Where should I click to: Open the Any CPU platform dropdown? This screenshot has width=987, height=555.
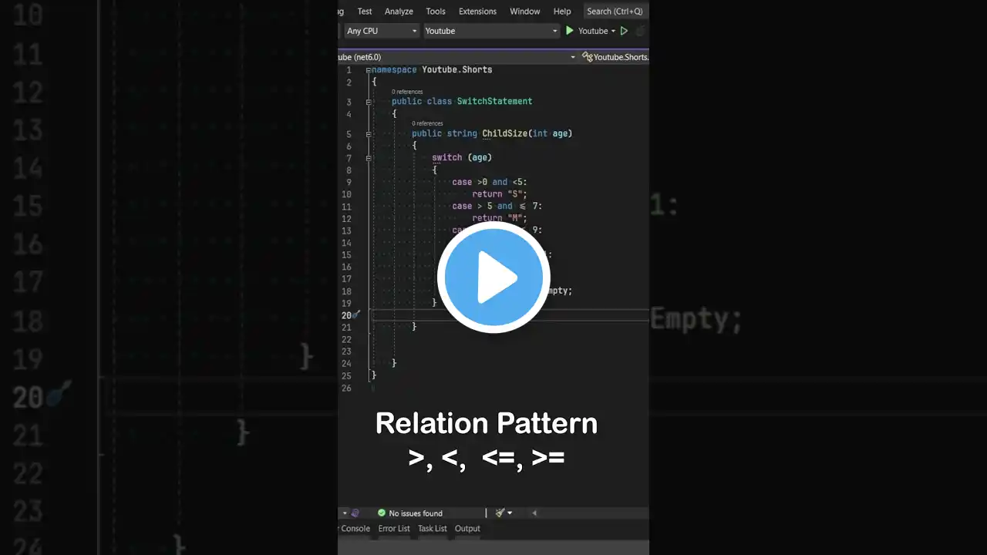[382, 31]
